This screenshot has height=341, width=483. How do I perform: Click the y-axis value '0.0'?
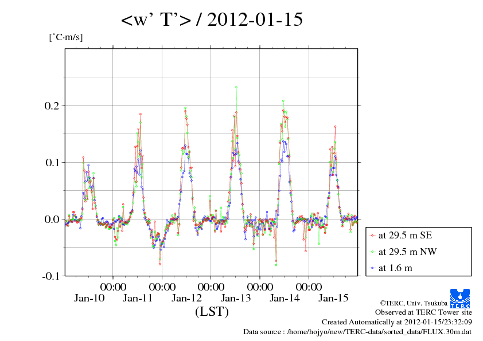52,219
